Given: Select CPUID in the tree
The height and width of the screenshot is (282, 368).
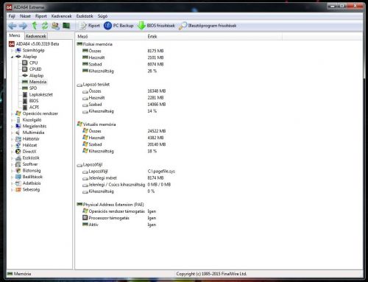Looking at the screenshot, I should (x=35, y=69).
